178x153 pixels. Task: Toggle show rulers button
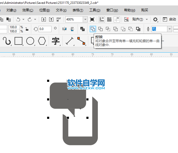pos(102,19)
